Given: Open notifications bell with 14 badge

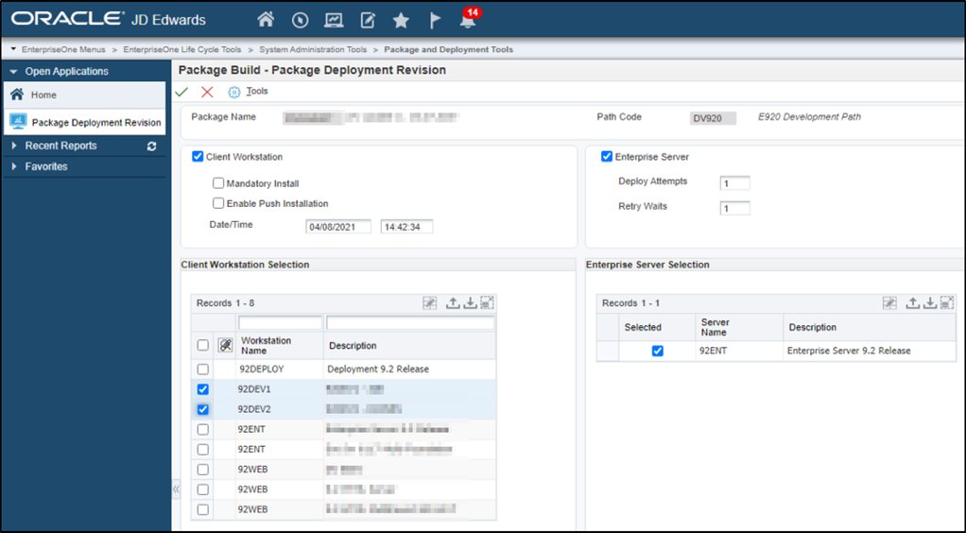Looking at the screenshot, I should click(x=468, y=19).
